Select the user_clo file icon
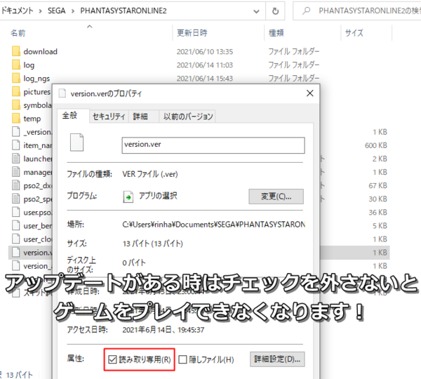Image resolution: width=421 pixels, height=379 pixels. point(16,239)
